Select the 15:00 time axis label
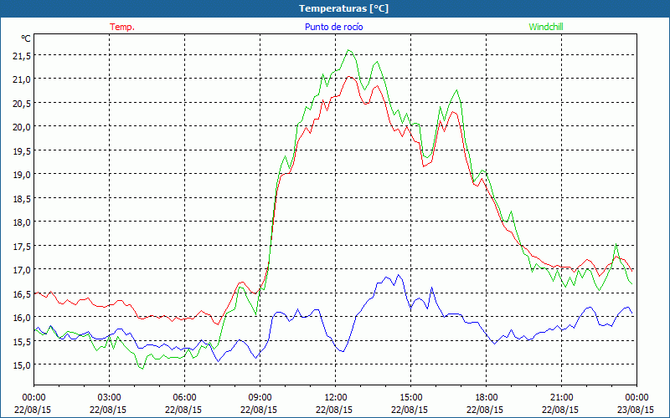 coord(411,397)
